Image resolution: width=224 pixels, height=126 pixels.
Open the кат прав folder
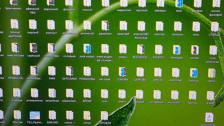coord(105,71)
